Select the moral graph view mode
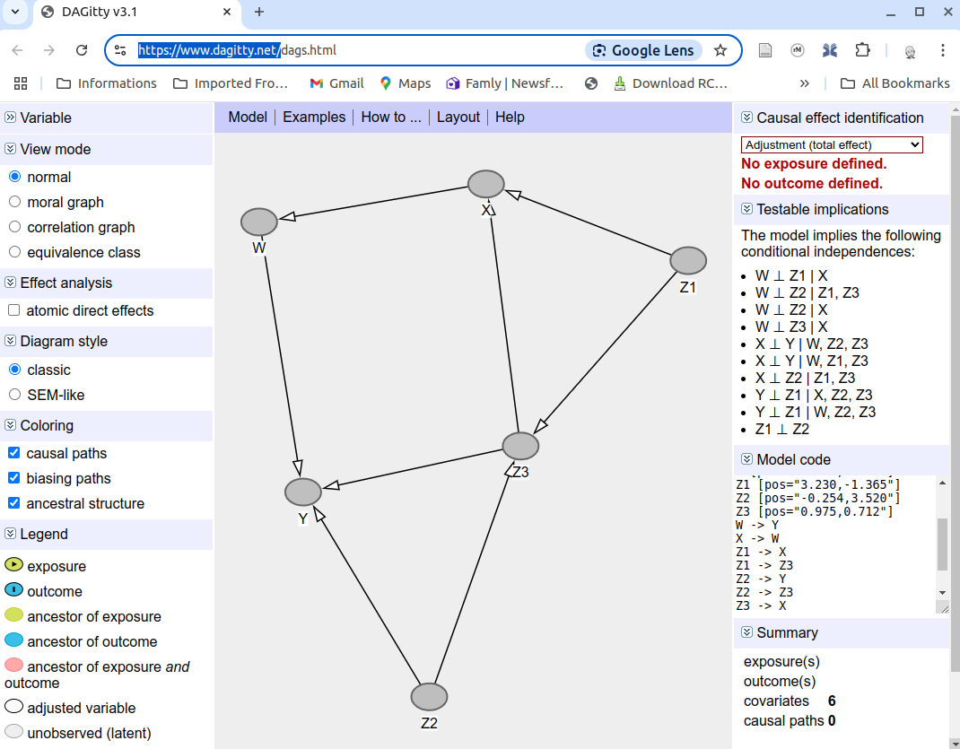This screenshot has height=749, width=960. [x=14, y=202]
